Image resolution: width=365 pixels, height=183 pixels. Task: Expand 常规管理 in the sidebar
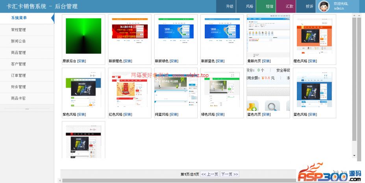click(19, 30)
